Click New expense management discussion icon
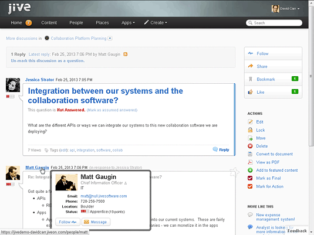This screenshot has height=235, width=314. (x=250, y=214)
